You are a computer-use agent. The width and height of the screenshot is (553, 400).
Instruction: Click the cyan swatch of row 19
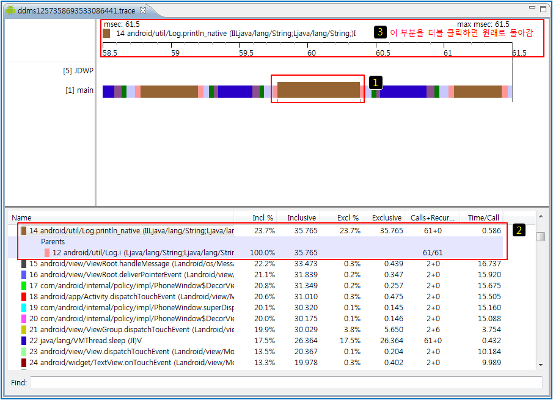24,308
